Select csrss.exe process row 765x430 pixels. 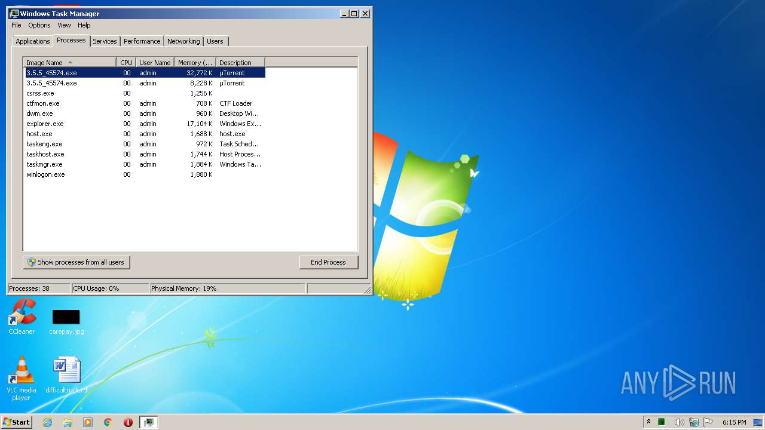point(144,93)
